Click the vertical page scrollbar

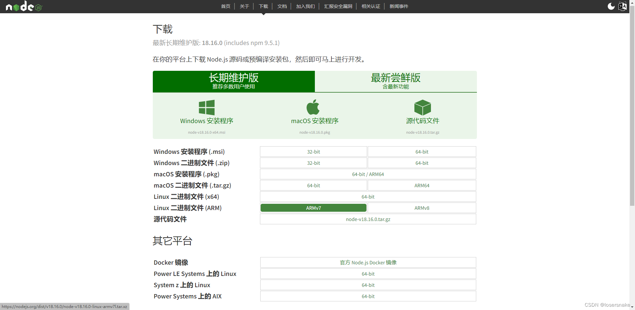pos(632,106)
